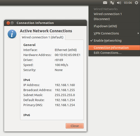Open the mail envelope indicator

105,3
